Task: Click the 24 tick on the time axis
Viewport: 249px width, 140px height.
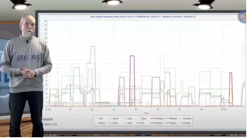Action: (114, 110)
